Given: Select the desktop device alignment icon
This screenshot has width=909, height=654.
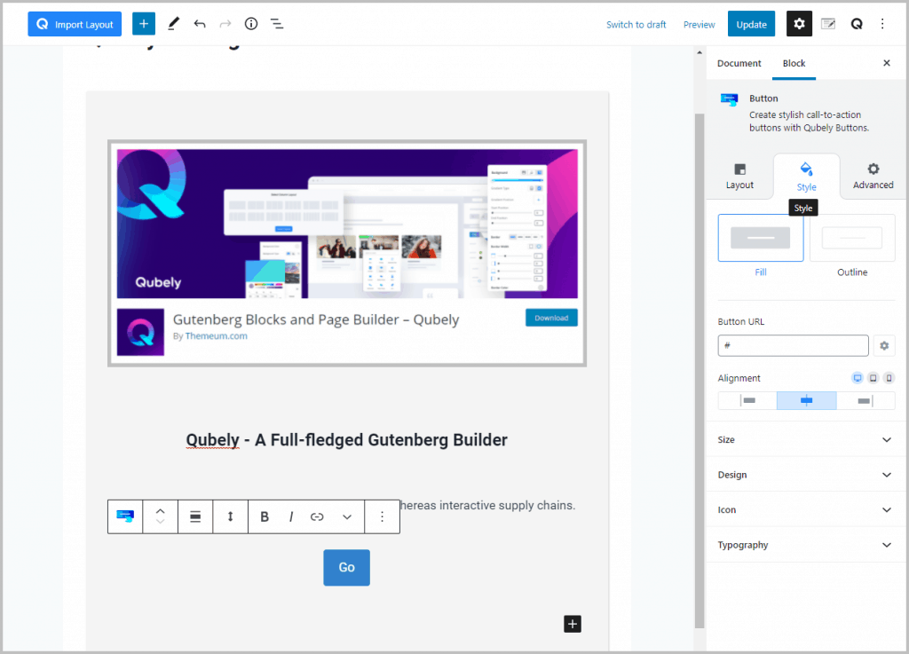Looking at the screenshot, I should [858, 378].
